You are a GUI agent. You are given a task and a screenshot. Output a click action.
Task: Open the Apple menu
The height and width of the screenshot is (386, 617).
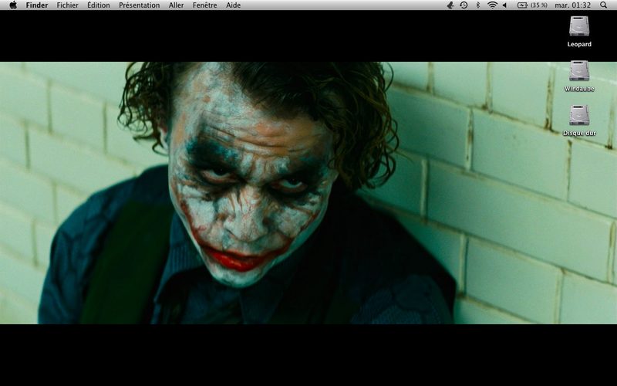[x=13, y=5]
